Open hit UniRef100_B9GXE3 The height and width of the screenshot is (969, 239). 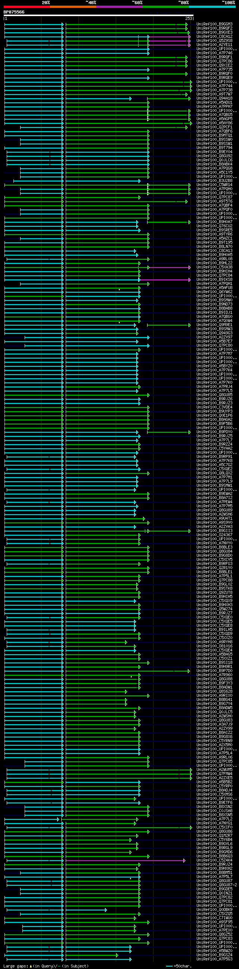(214, 32)
